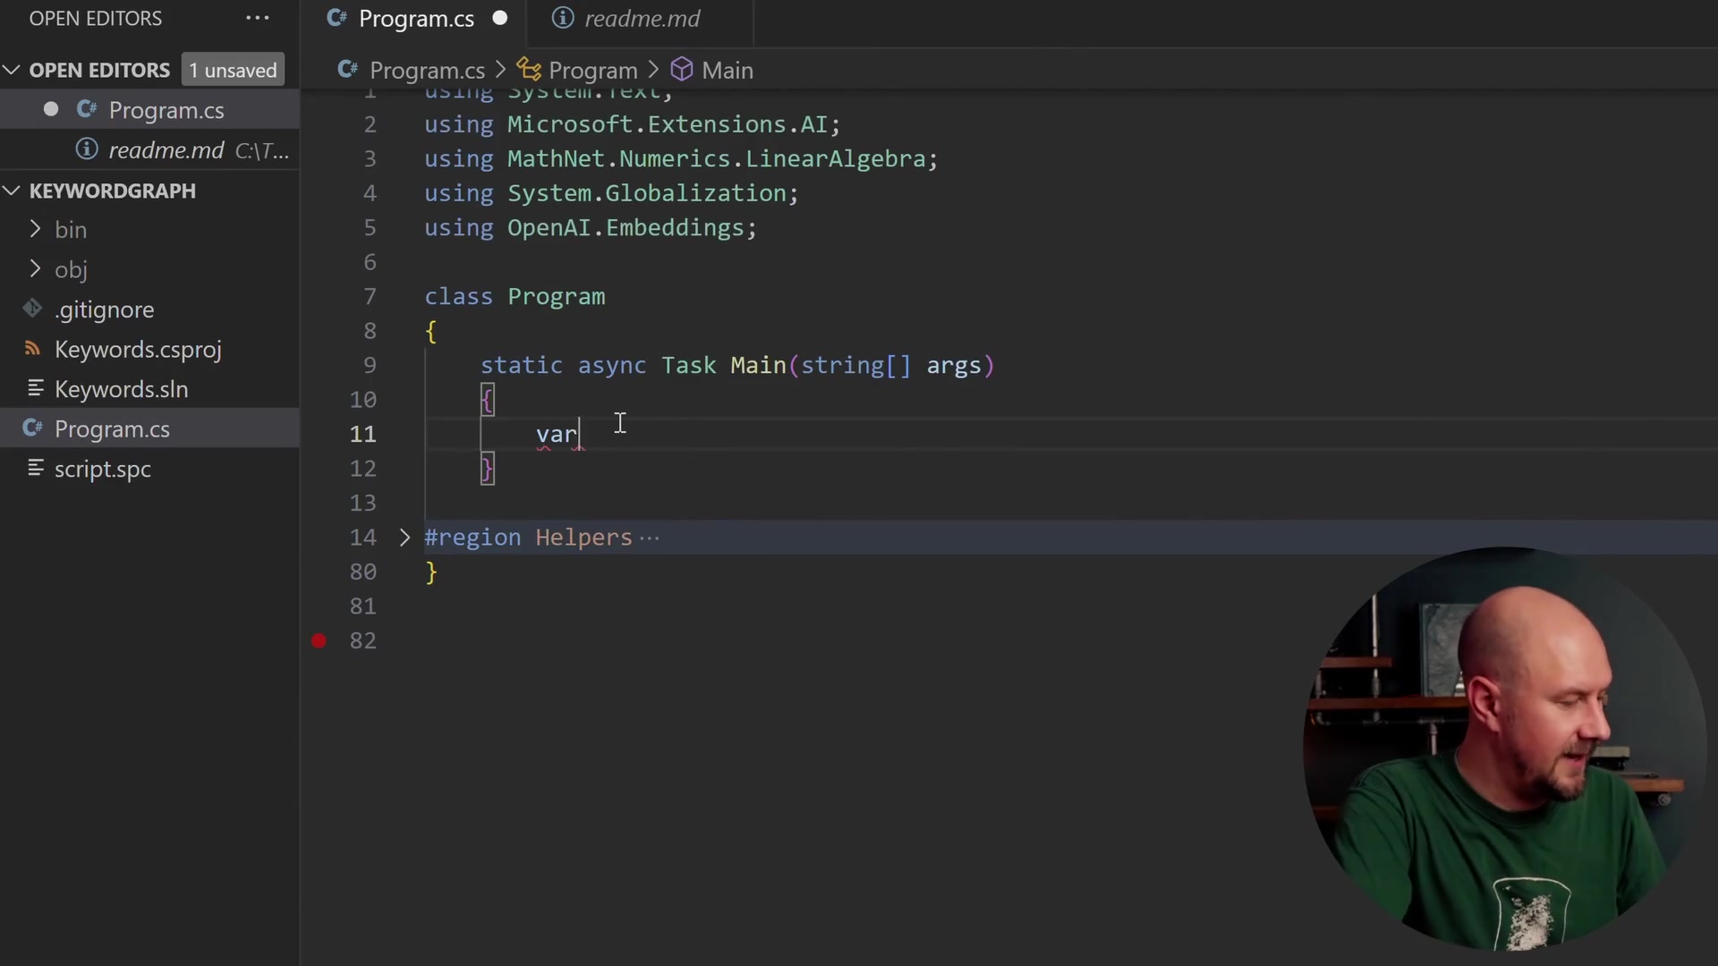This screenshot has height=966, width=1718.
Task: Expand the Helpers region on line 14
Action: (404, 537)
